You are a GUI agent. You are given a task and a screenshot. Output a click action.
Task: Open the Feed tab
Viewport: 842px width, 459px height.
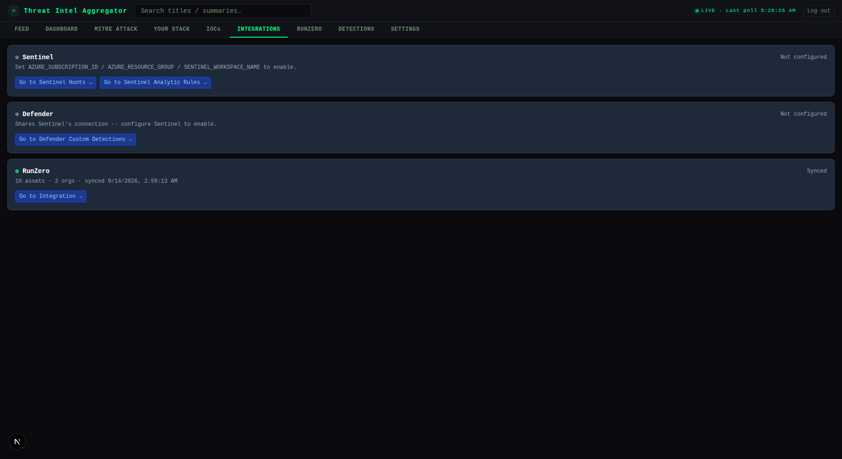point(22,29)
